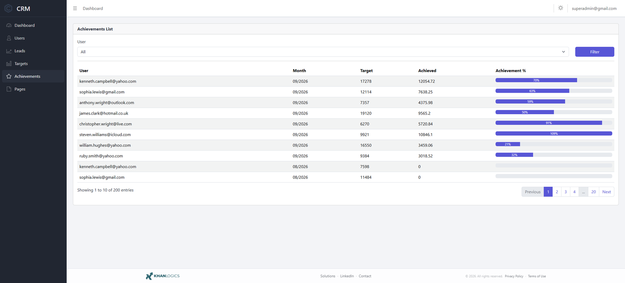Click the 109% achievement progress bar
Viewport: 625px width, 283px height.
[x=554, y=134]
